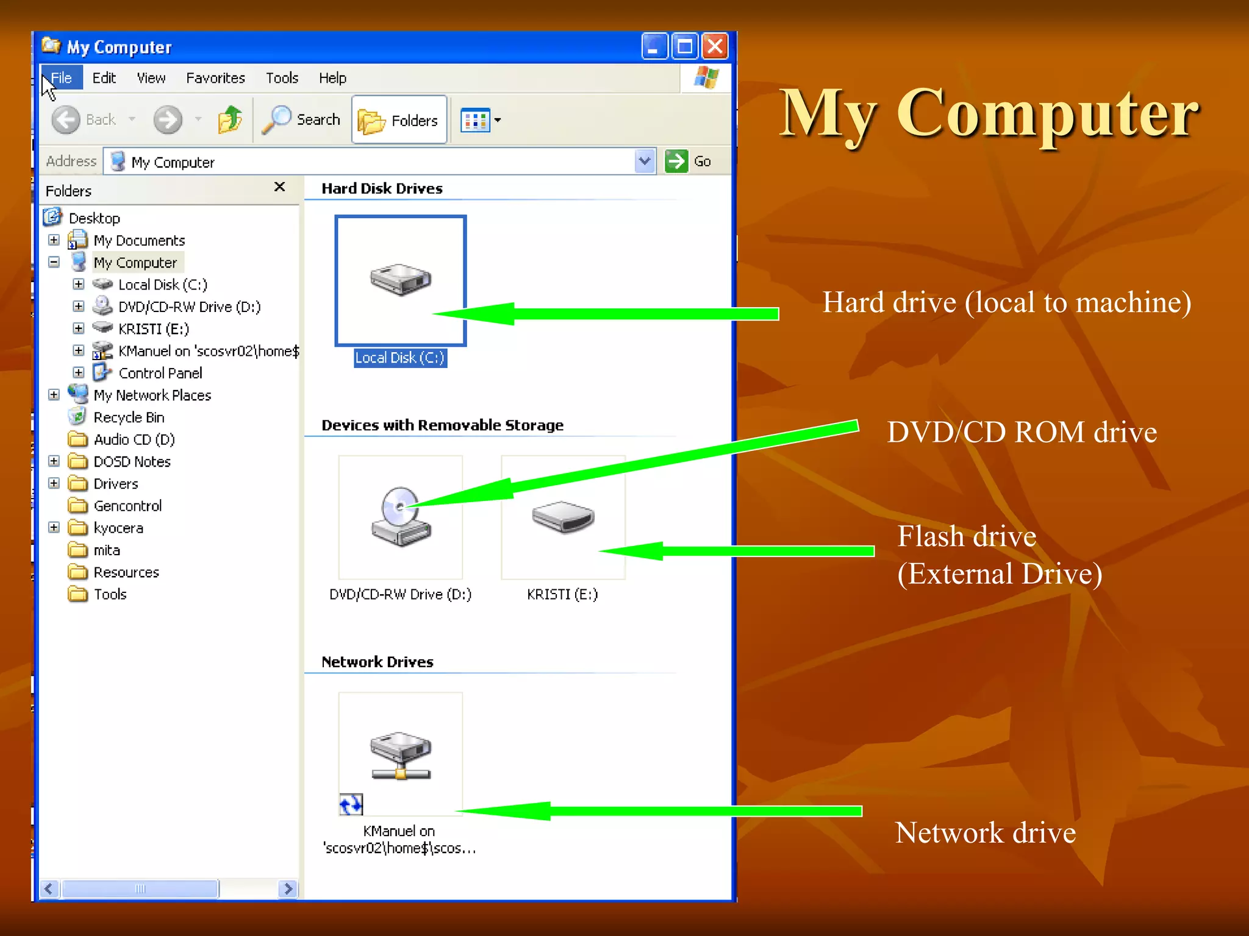Expand DVD/CD-RW Drive (D:) tree node
The image size is (1249, 936).
tap(79, 306)
